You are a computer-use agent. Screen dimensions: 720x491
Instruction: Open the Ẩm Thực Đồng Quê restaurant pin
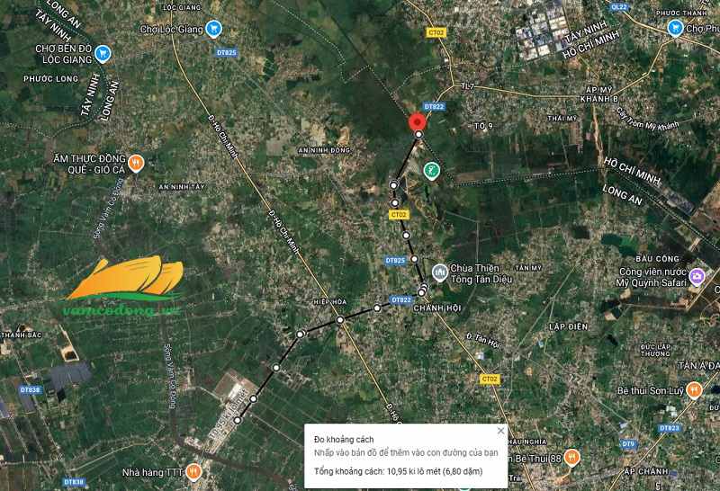click(x=136, y=163)
